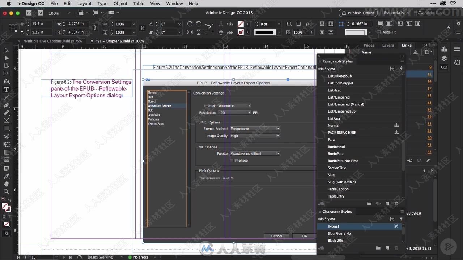The height and width of the screenshot is (260, 463).
Task: Select the Selection tool arrow
Action: coord(6,50)
